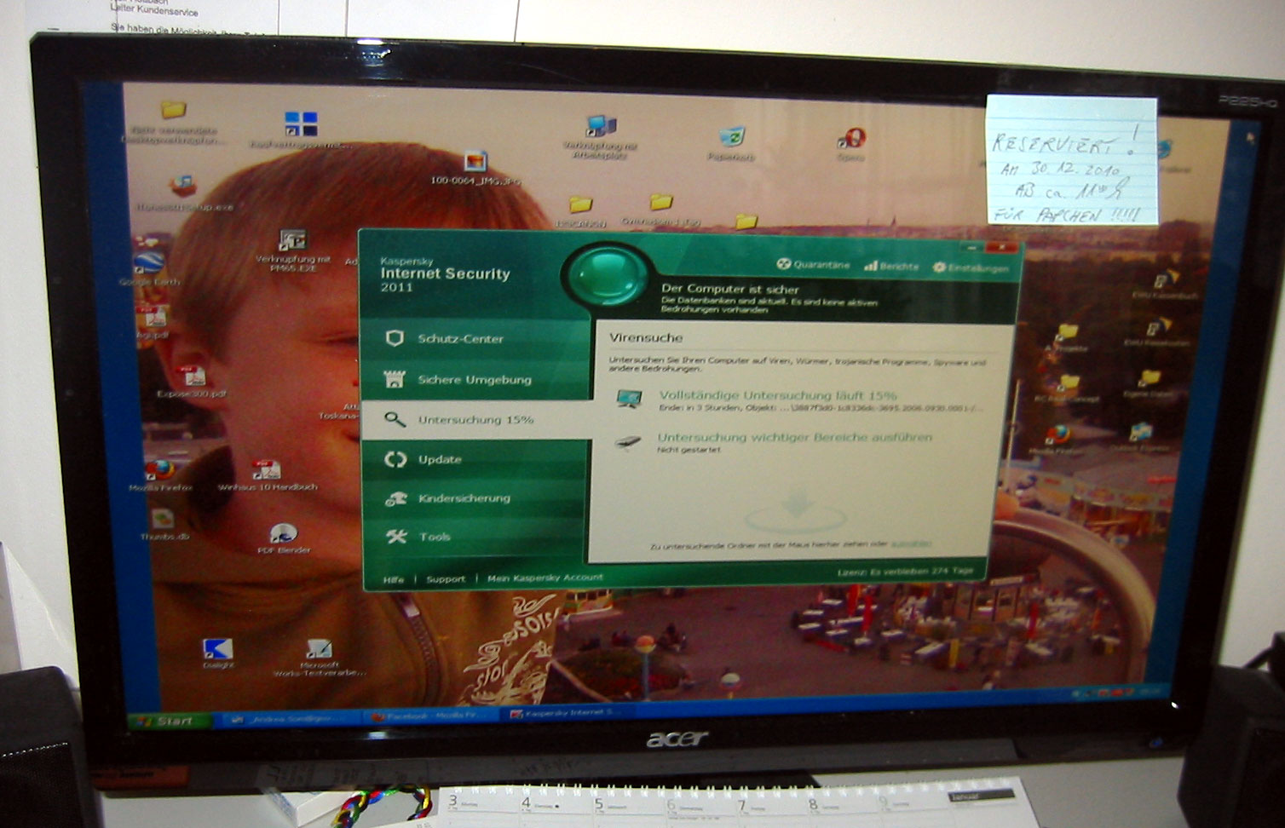Minimize the Kaspersky Internet Security window
This screenshot has height=828, width=1285.
971,247
